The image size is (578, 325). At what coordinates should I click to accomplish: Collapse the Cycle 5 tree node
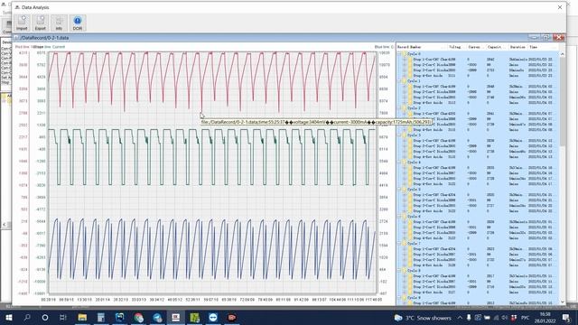(399, 190)
